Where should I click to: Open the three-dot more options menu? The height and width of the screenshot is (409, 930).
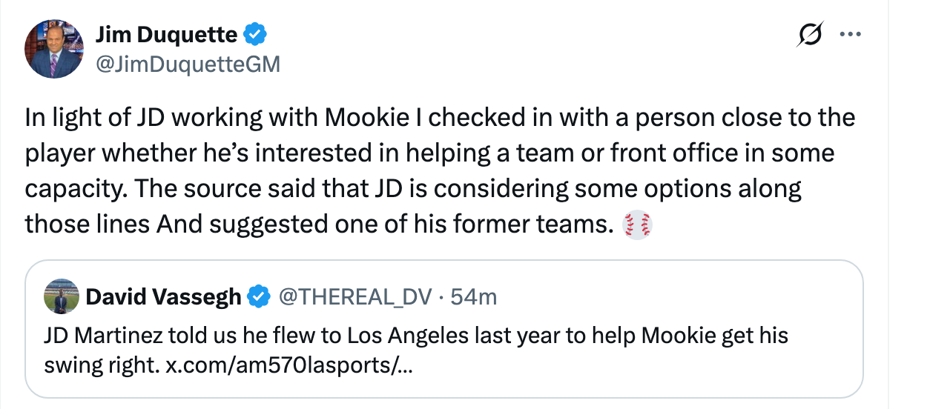[x=848, y=34]
